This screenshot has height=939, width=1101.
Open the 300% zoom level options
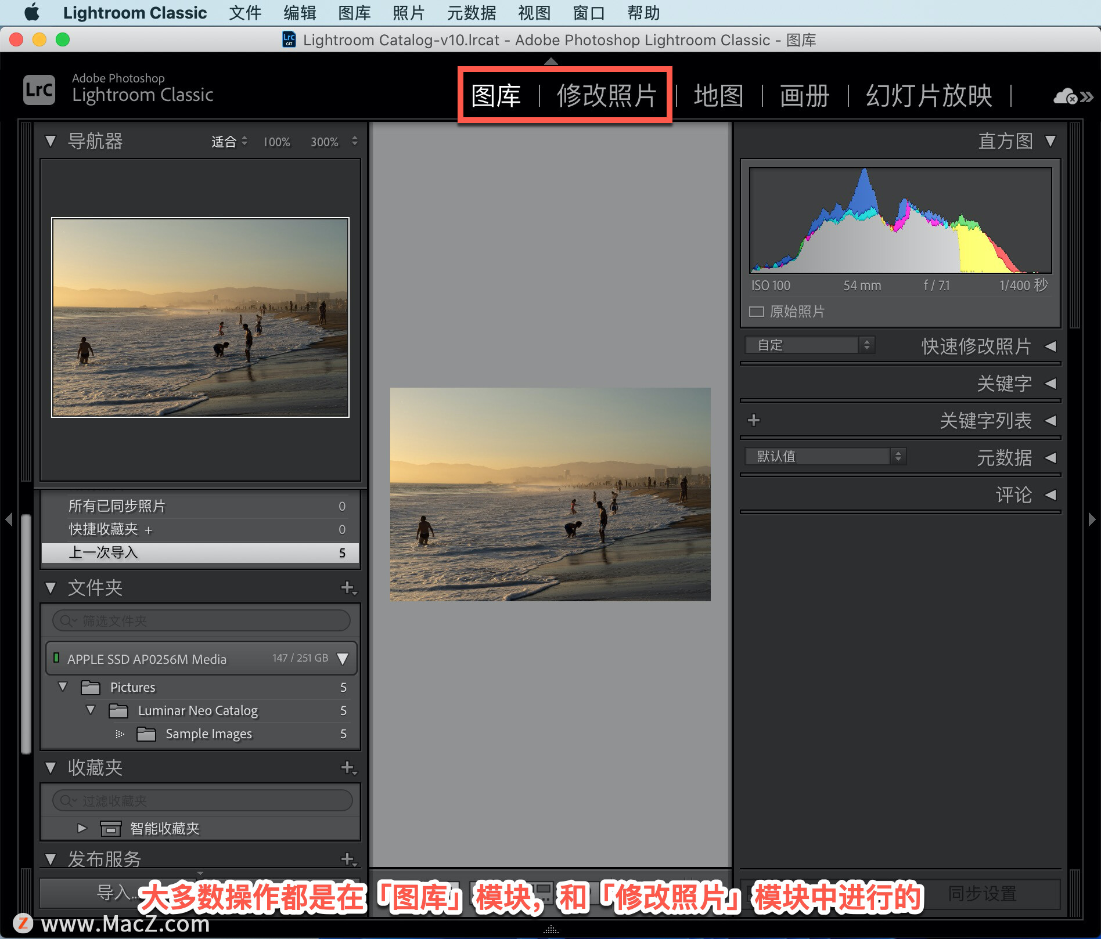(x=355, y=141)
